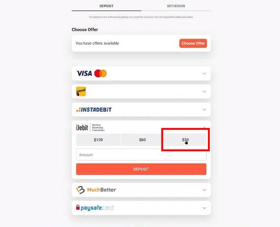280x227 pixels.
Task: Select the $60 preset amount
Action: click(142, 140)
